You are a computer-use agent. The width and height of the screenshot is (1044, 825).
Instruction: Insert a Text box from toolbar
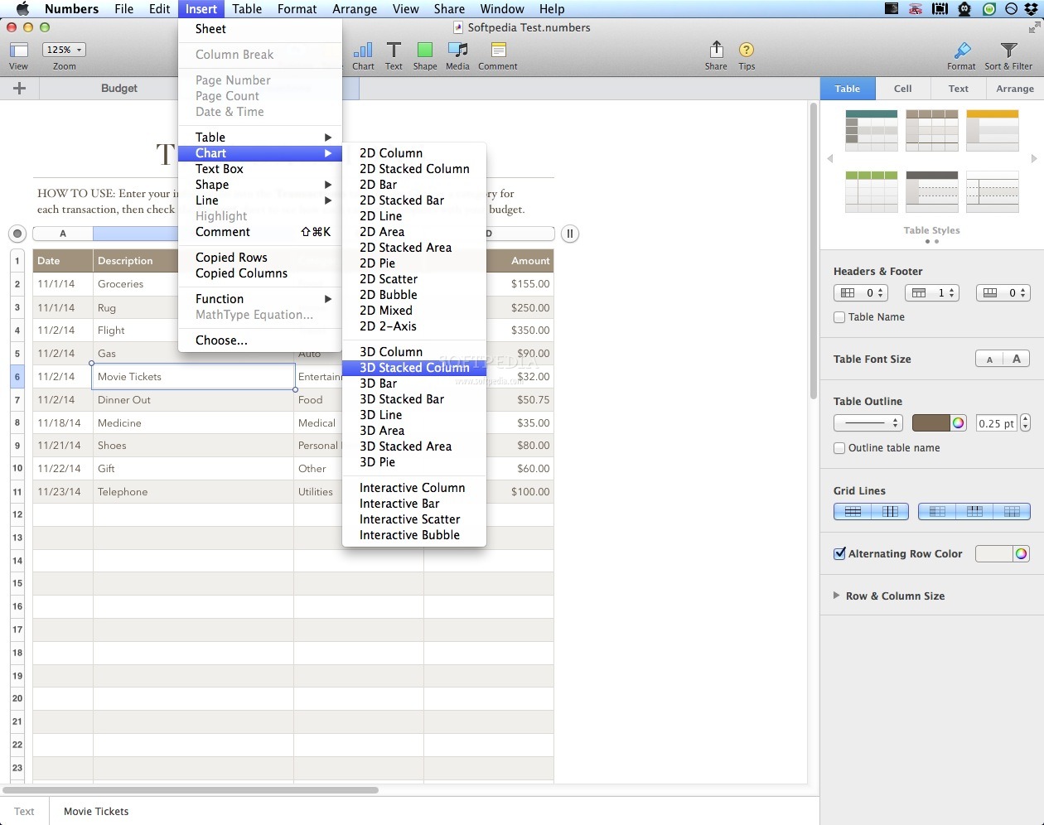(394, 55)
